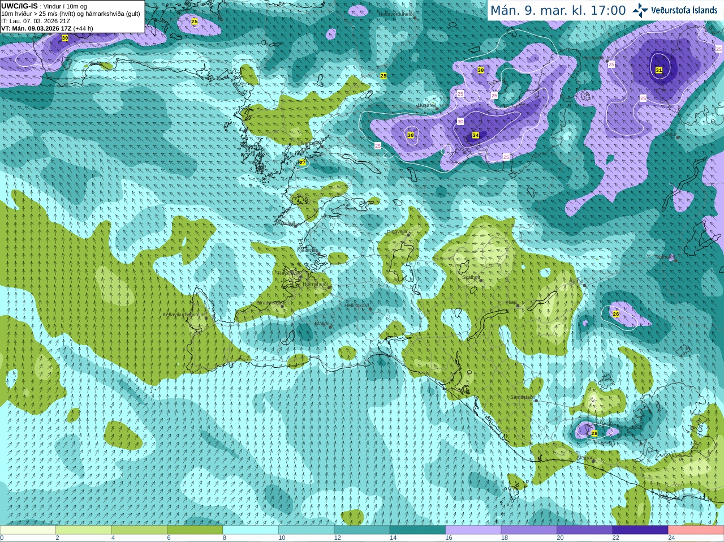Image resolution: width=724 pixels, height=542 pixels.
Task: Select the VT: Mán. 09.03.2026 17Z line
Action: (47, 28)
